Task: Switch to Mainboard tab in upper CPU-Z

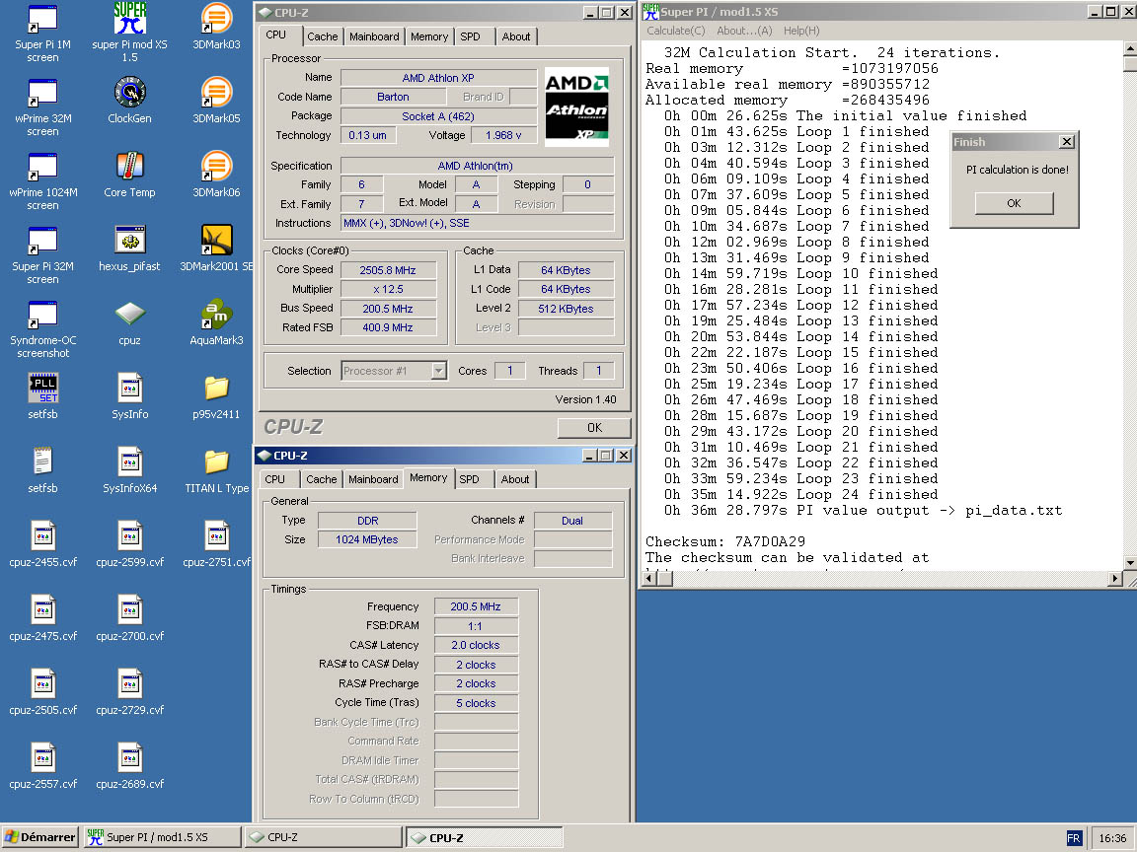Action: coord(374,36)
